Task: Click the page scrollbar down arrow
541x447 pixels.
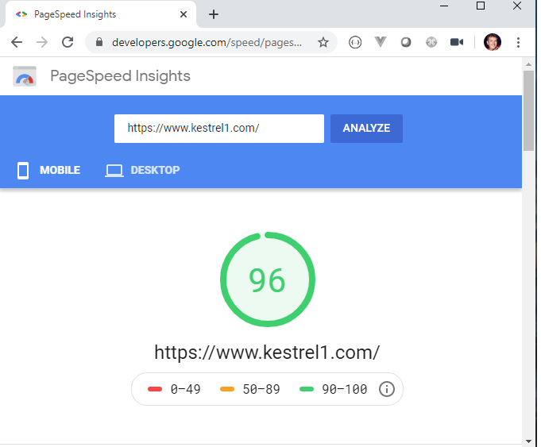Action: (529, 441)
